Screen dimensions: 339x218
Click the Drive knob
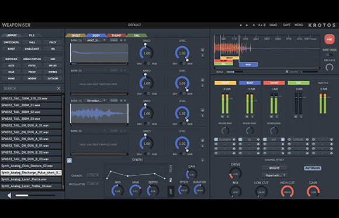tap(236, 173)
